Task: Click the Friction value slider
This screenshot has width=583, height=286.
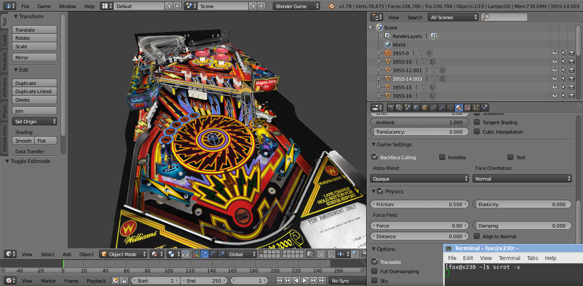Action: click(x=419, y=204)
